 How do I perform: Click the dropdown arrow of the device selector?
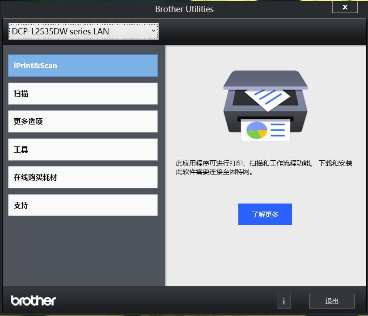[153, 31]
